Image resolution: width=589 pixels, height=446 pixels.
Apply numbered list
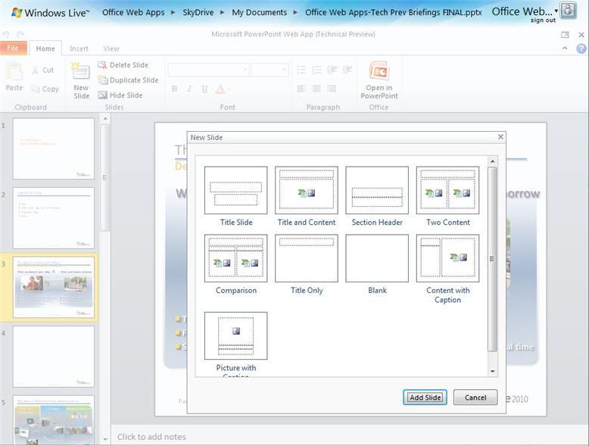(x=316, y=70)
